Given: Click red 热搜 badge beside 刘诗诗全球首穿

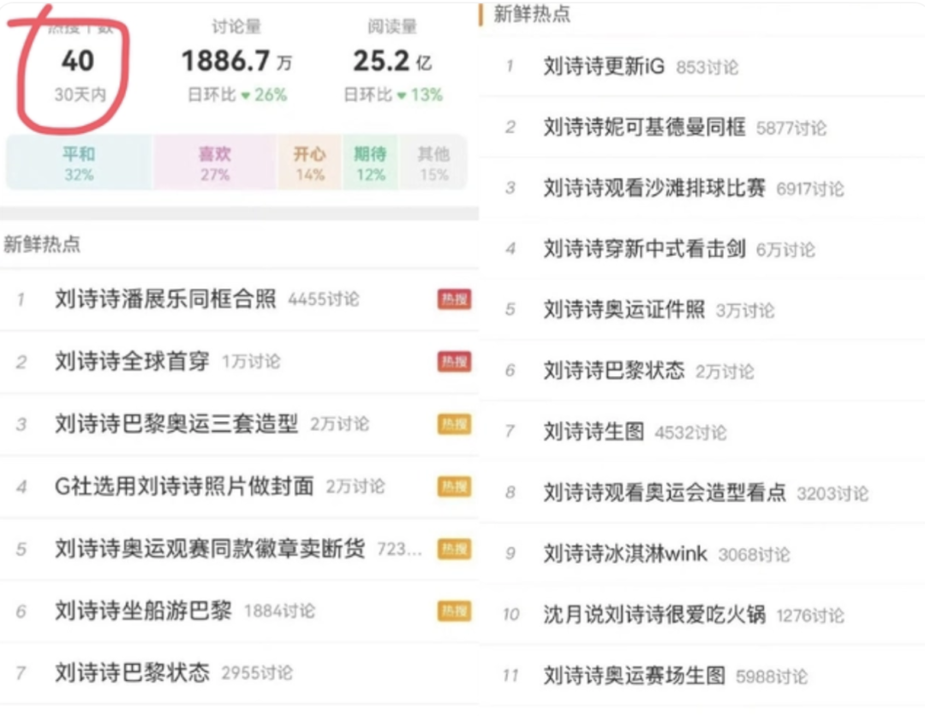Looking at the screenshot, I should [x=454, y=361].
